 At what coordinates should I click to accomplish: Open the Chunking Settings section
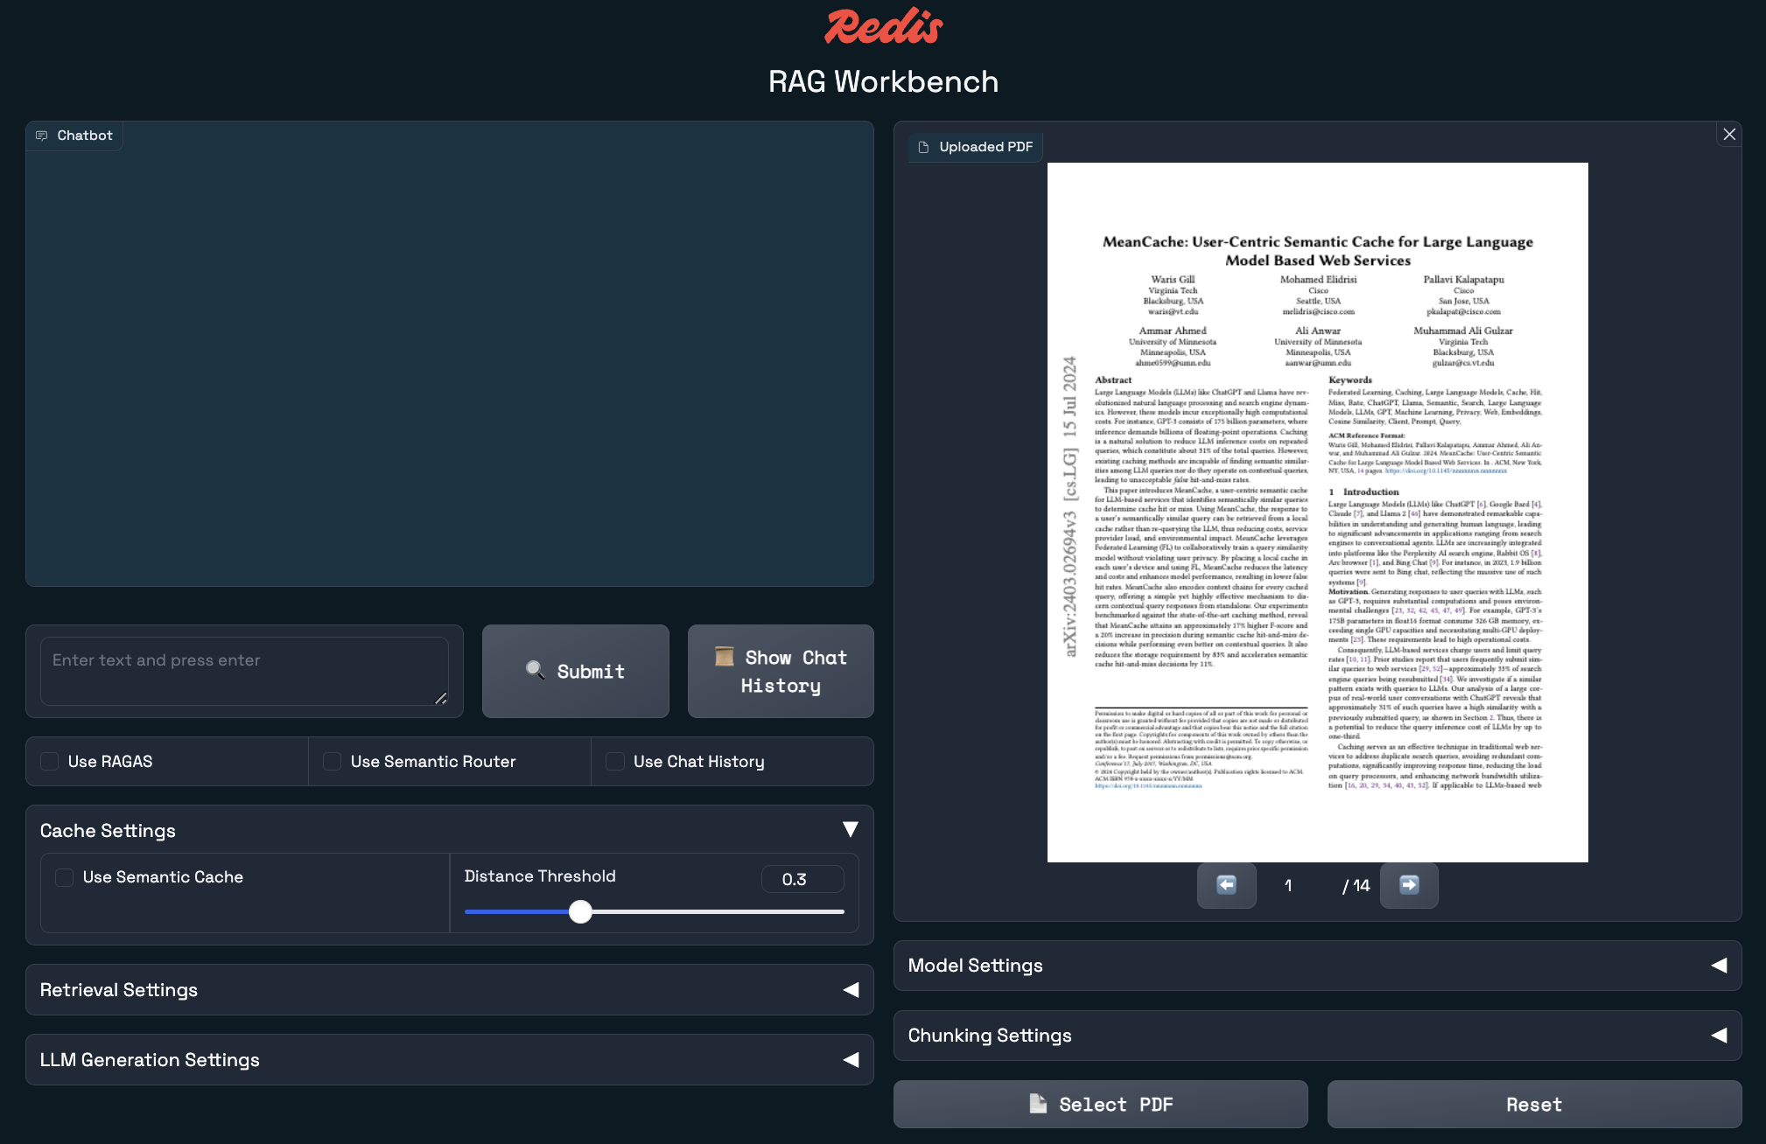[1719, 1036]
